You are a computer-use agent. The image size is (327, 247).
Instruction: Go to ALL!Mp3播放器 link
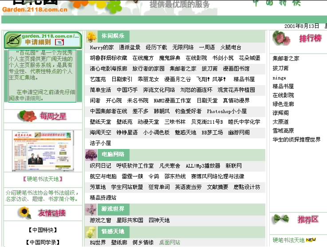203,166
